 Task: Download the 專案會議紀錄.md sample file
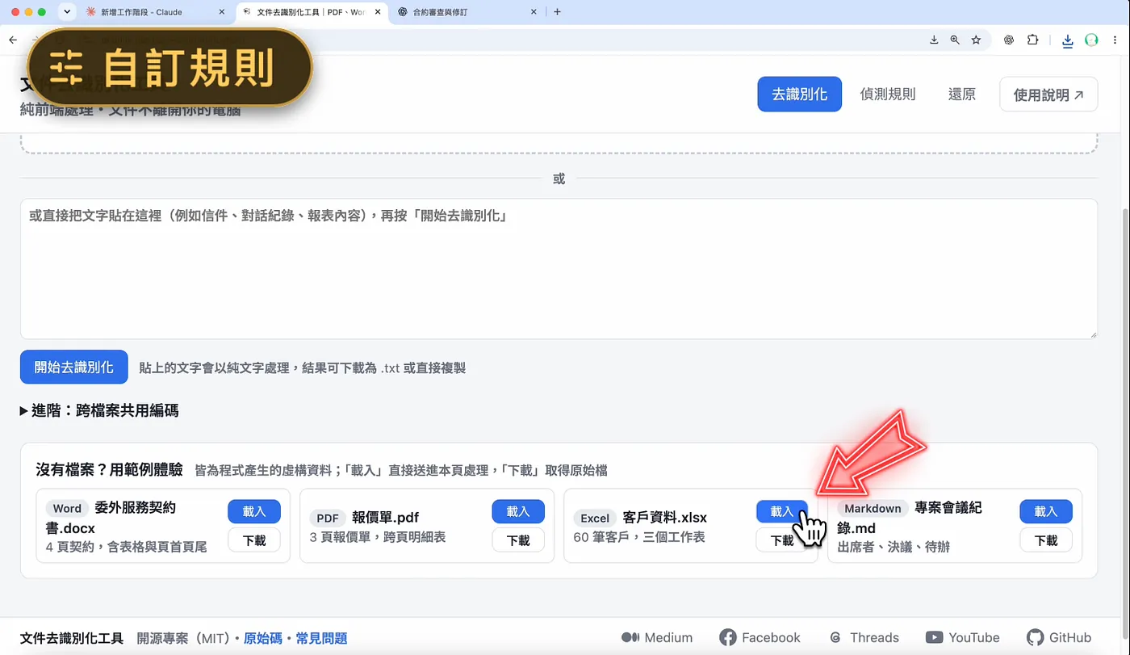click(x=1046, y=540)
